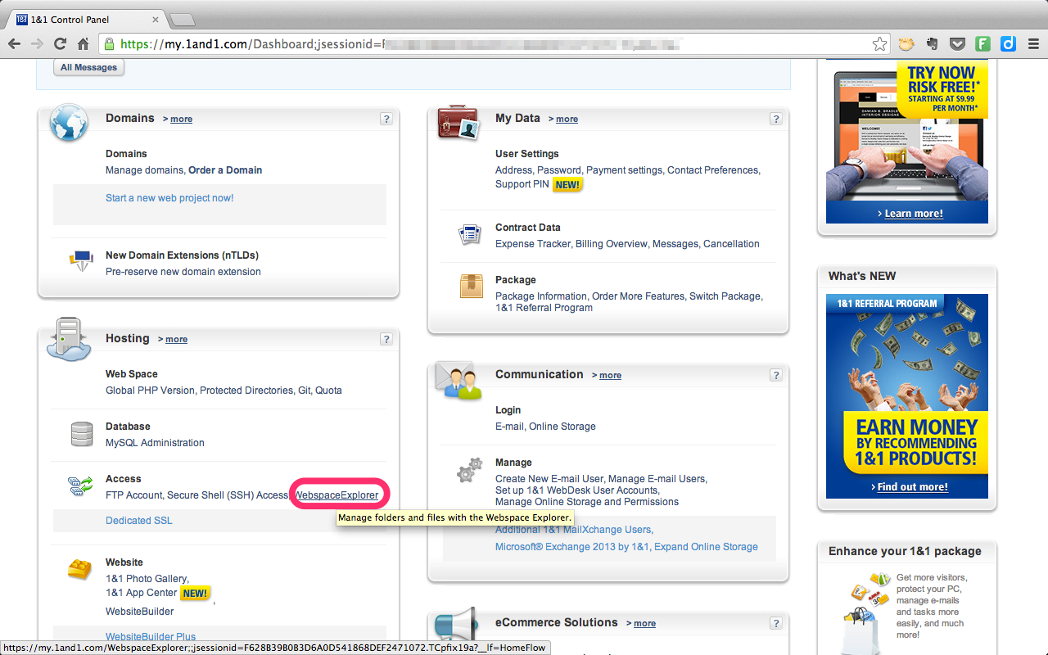Open Pre-reserve new domain extension
Viewport: 1048px width, 655px height.
(x=183, y=272)
